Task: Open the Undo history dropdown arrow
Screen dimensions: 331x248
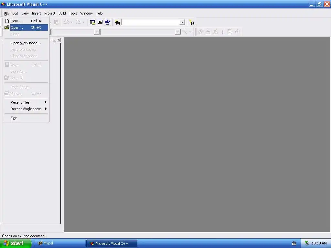Action: click(71, 22)
